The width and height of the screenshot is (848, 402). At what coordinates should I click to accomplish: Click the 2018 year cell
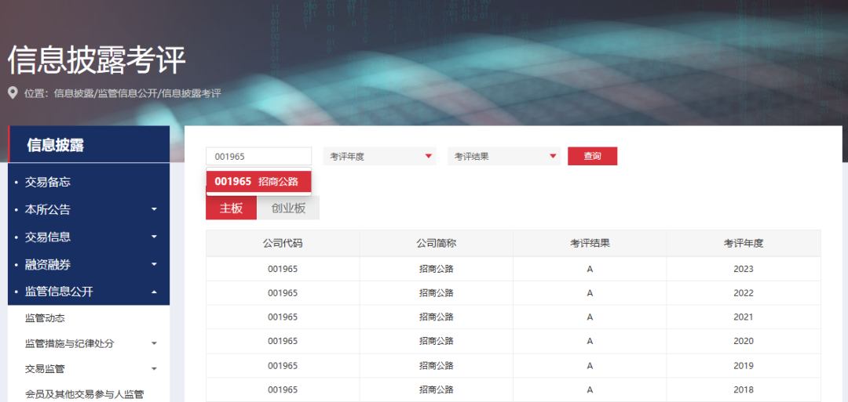(744, 389)
